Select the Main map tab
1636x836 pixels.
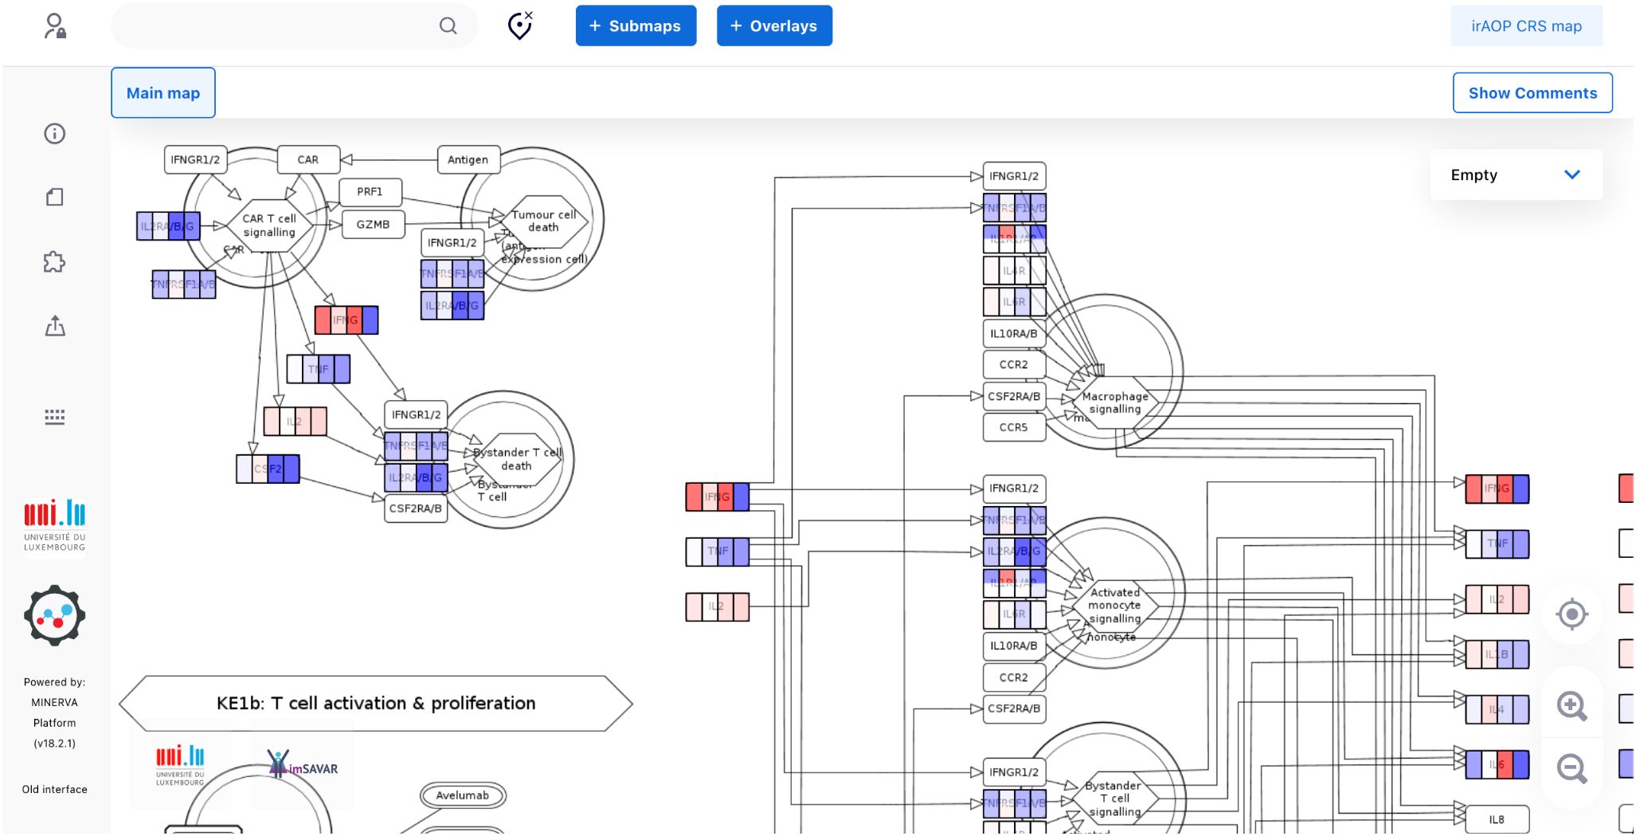pos(163,93)
